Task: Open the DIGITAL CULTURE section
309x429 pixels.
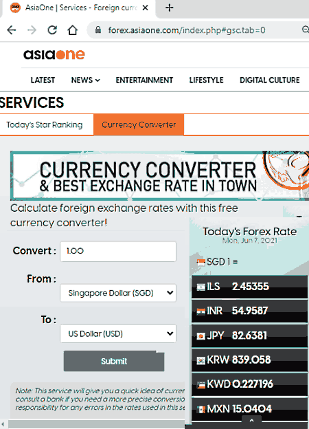Action: pyautogui.click(x=270, y=80)
